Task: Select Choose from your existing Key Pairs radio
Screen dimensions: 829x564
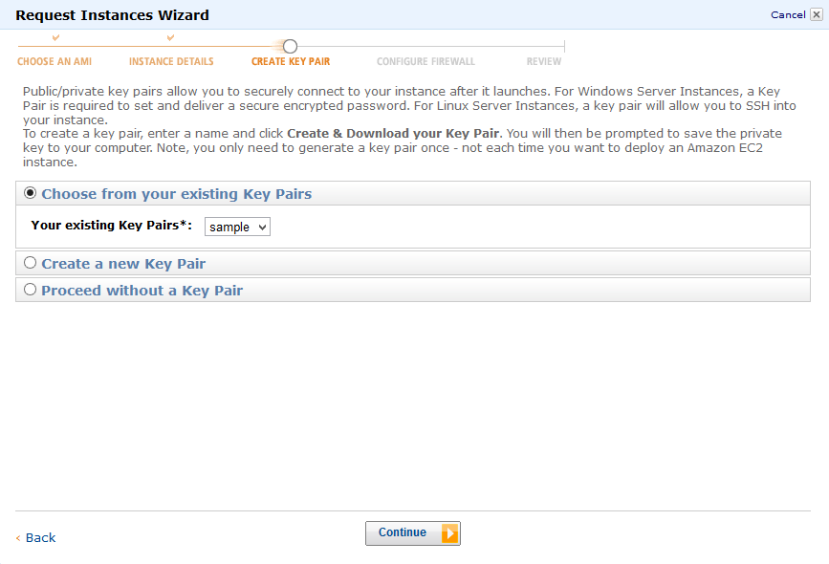Action: (x=31, y=193)
